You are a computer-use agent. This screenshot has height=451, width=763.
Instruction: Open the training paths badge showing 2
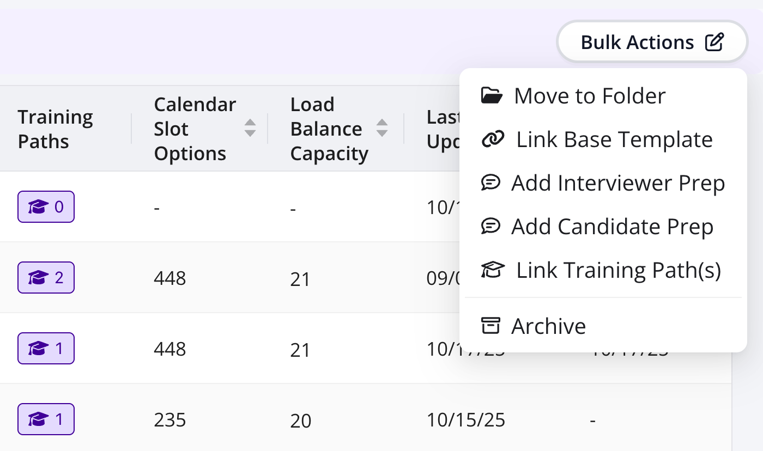coord(46,278)
